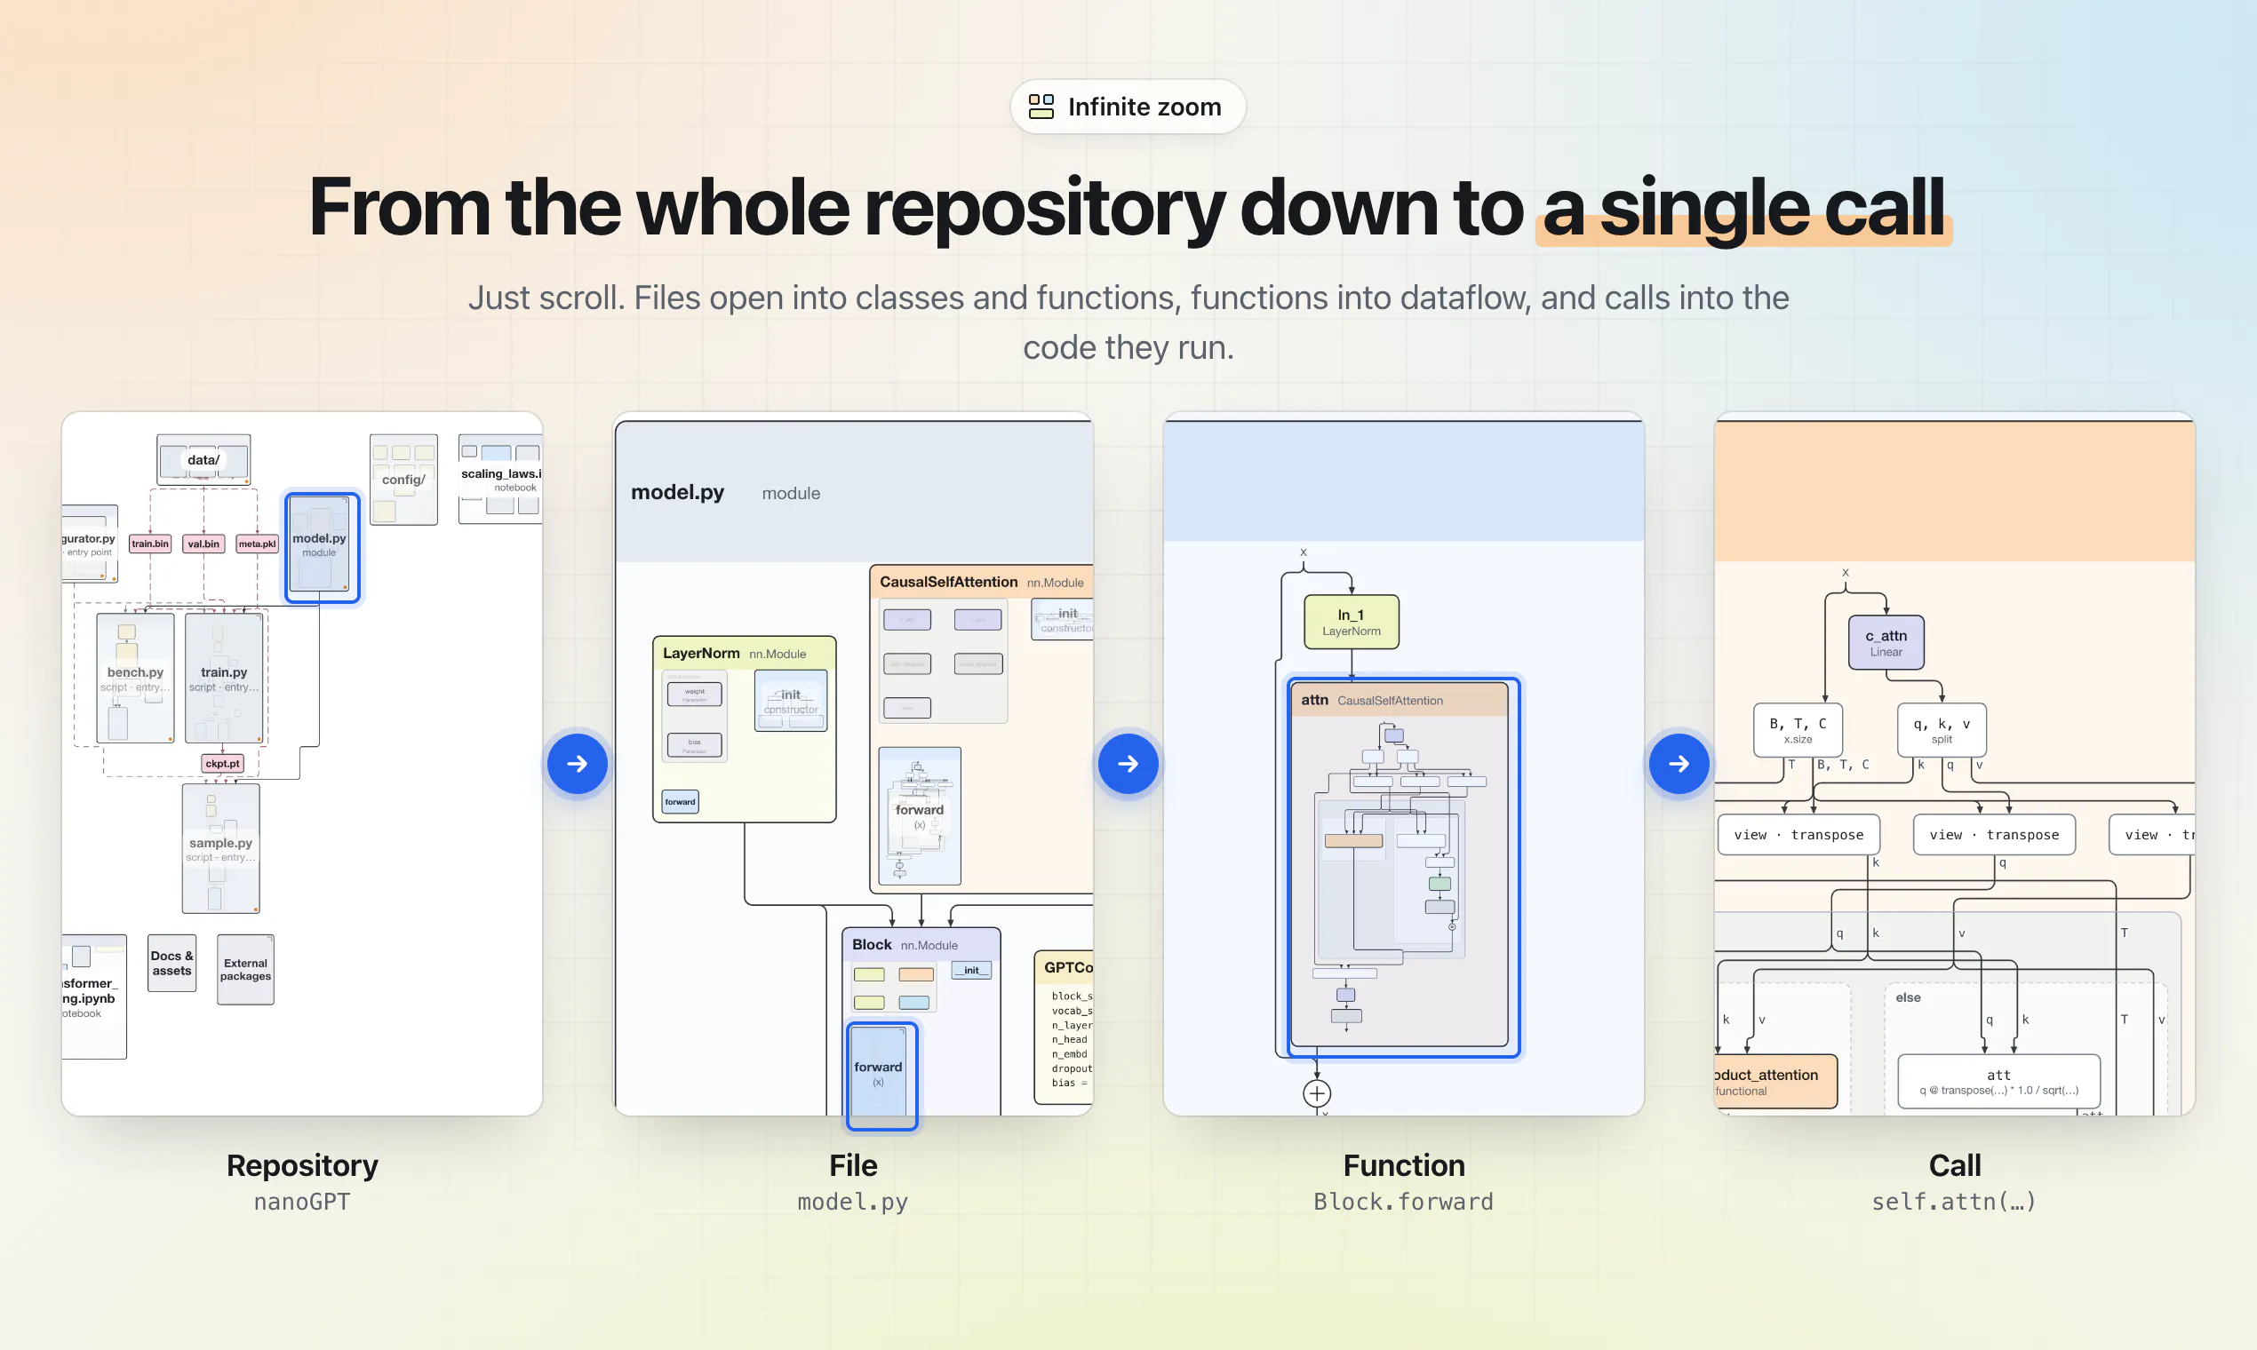Click the c_attn Linear node
This screenshot has width=2257, height=1350.
(x=1886, y=642)
